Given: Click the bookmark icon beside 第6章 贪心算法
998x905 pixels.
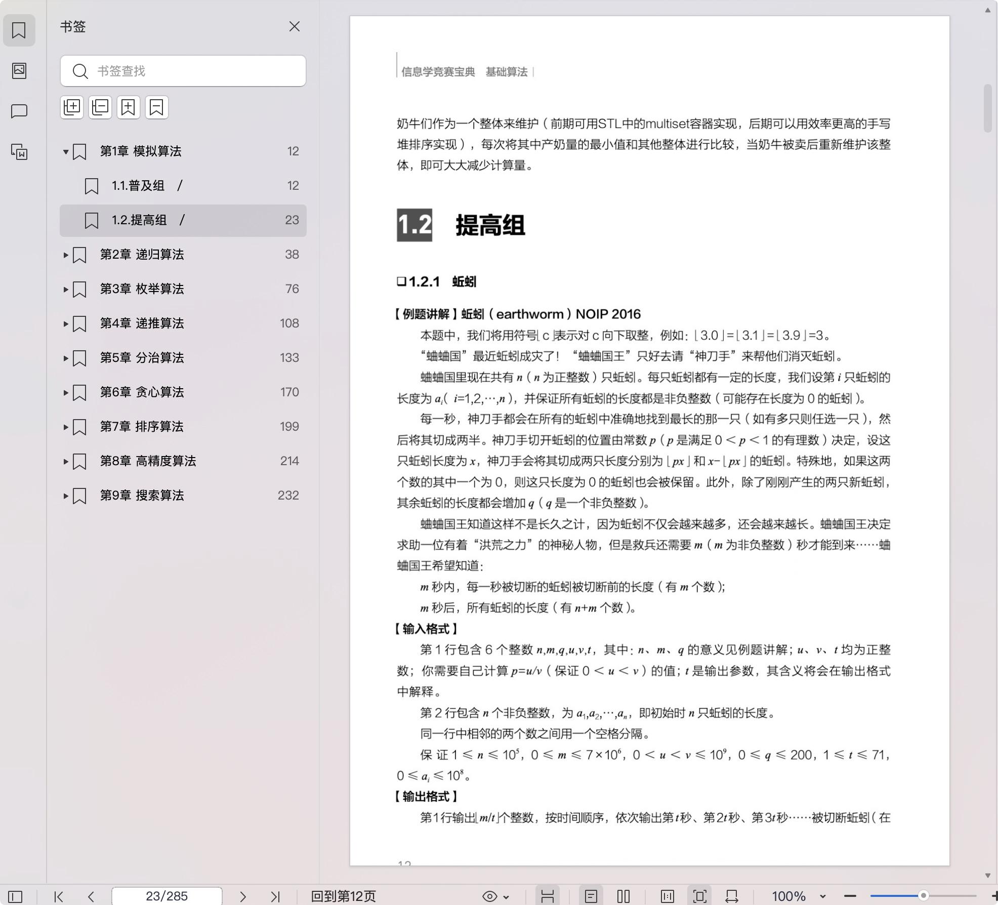Looking at the screenshot, I should pyautogui.click(x=79, y=393).
